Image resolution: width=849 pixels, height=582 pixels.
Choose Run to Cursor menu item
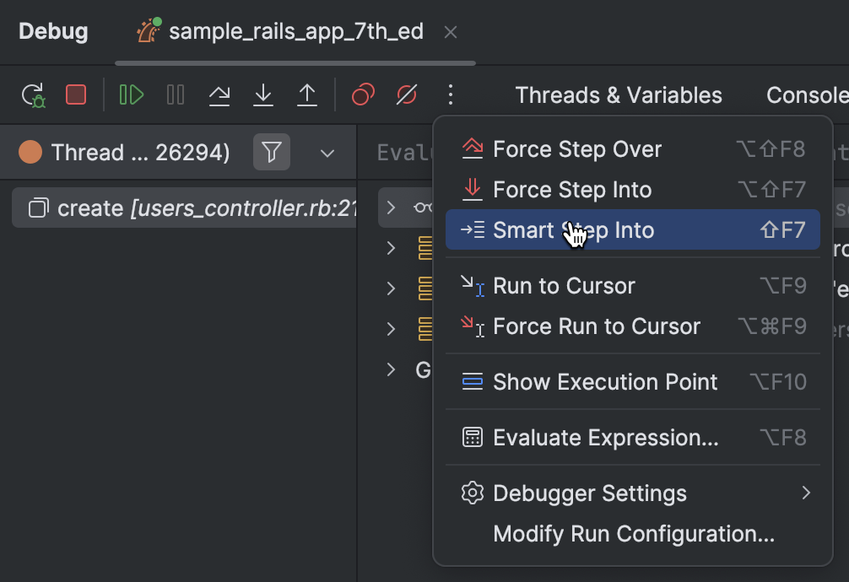632,286
